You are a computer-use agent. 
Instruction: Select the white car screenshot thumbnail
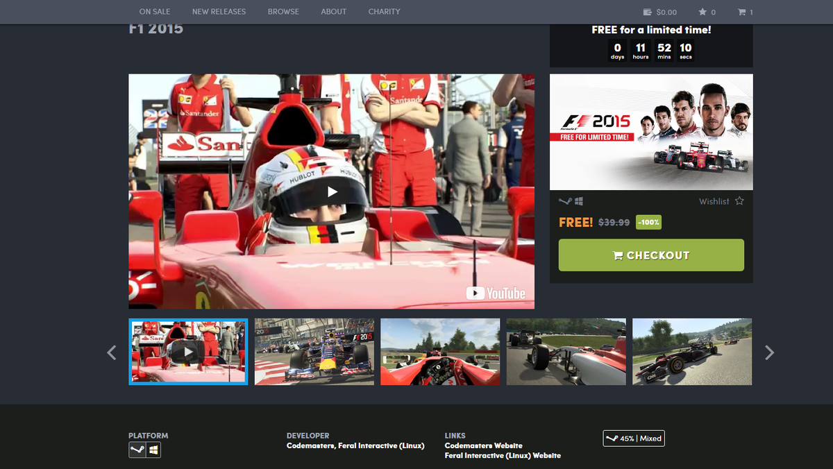[x=566, y=352]
